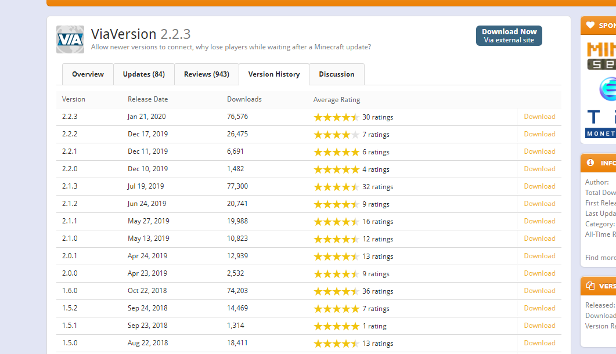Click the heart icon in the sponsor header

tap(590, 25)
